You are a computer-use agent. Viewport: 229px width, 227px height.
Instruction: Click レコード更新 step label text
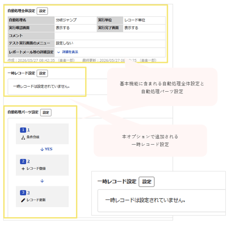point(36,200)
